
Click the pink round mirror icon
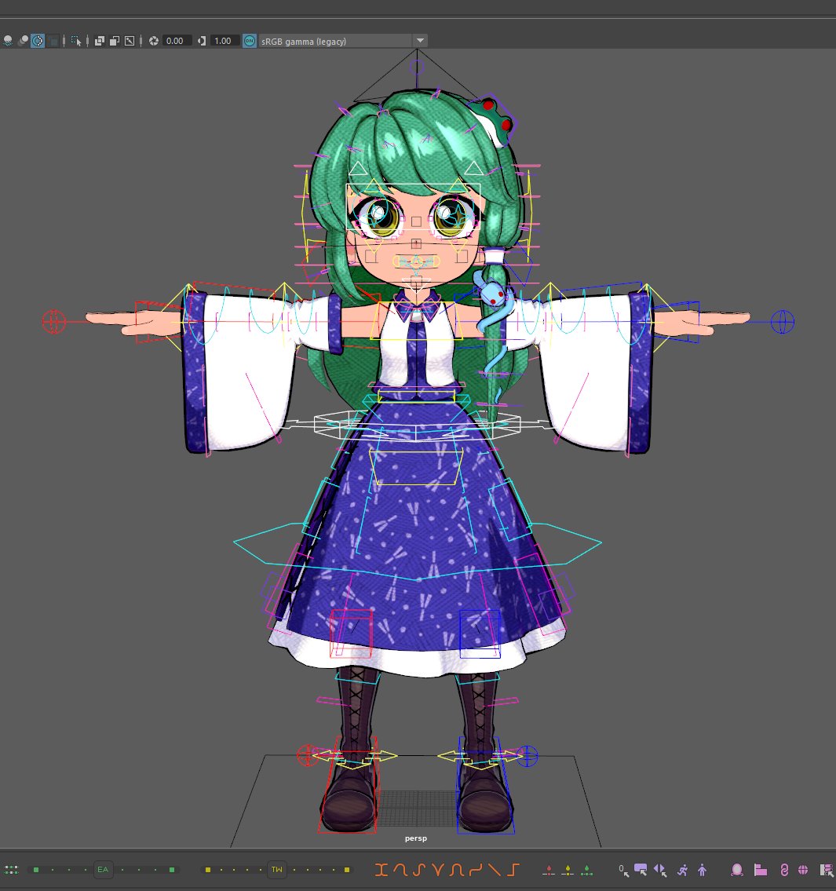(x=737, y=870)
